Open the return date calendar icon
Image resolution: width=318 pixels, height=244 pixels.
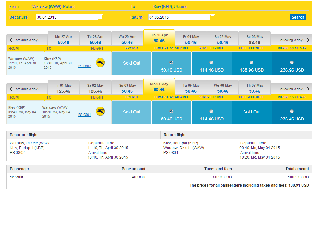[x=212, y=17]
